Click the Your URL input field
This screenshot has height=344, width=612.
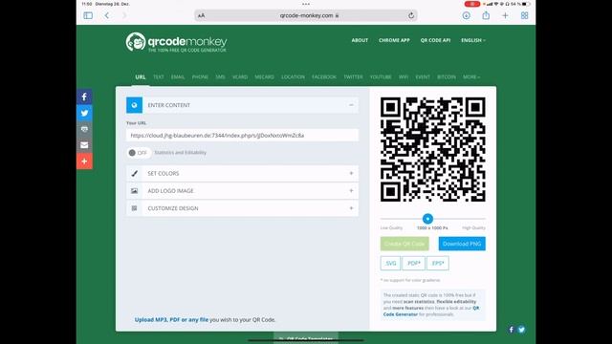tap(242, 136)
